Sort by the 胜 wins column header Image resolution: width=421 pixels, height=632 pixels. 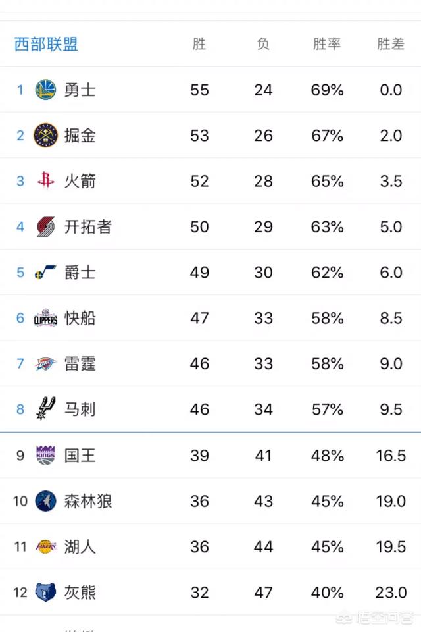pyautogui.click(x=199, y=44)
